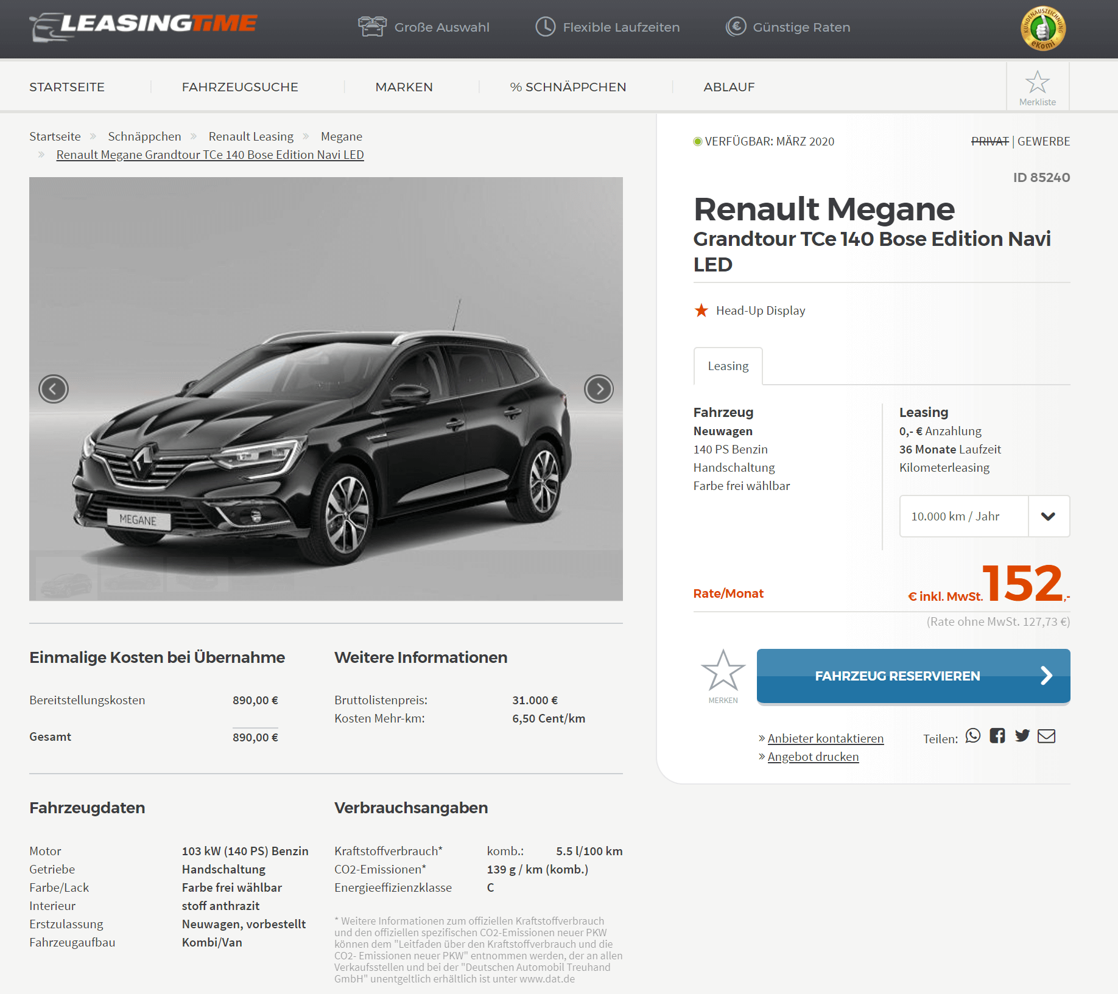
Task: Click the stoff anthrazit value
Action: point(220,906)
